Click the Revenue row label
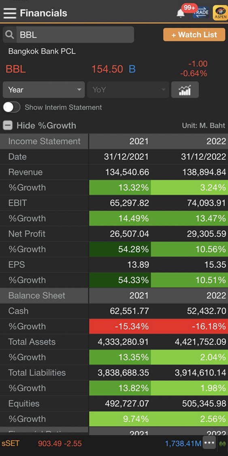Screen dimensions: 228x456 (x=26, y=172)
